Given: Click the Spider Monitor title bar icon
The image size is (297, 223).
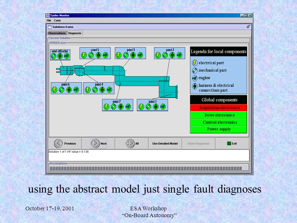Looking at the screenshot, I should click(48, 15).
